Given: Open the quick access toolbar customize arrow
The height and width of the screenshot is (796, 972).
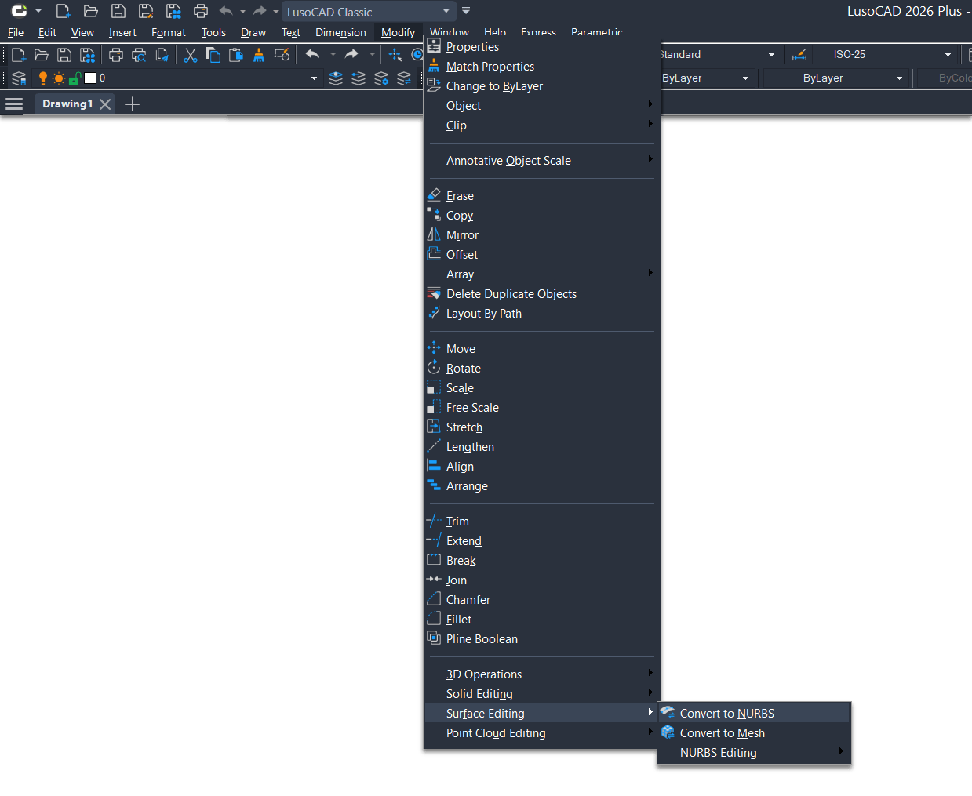Looking at the screenshot, I should click(x=466, y=11).
